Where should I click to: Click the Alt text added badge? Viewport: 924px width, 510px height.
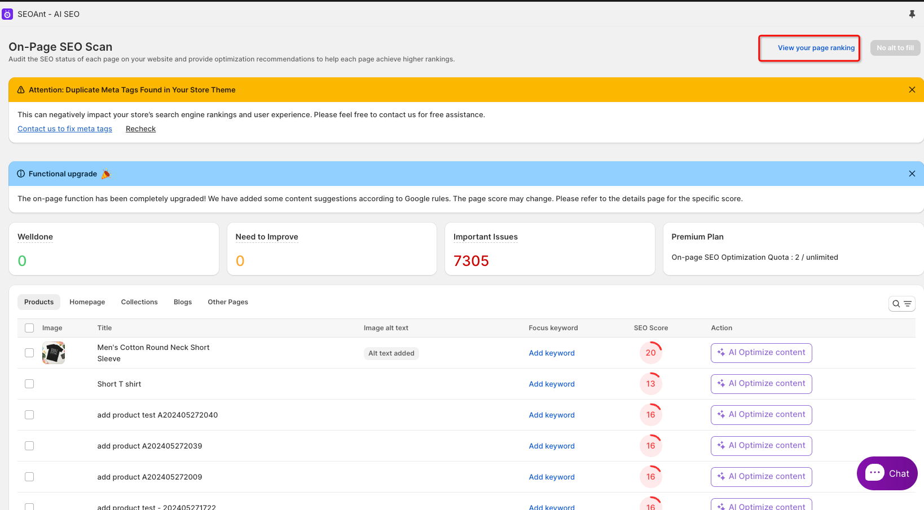click(x=391, y=353)
